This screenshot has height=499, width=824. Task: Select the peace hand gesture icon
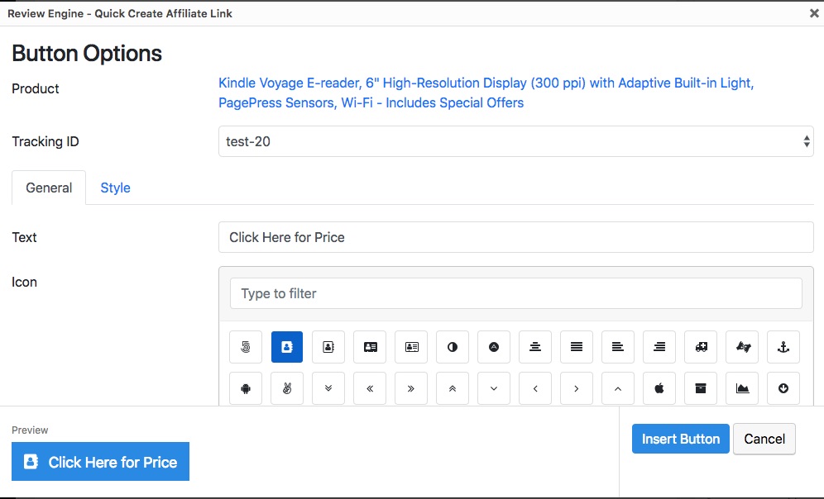287,388
